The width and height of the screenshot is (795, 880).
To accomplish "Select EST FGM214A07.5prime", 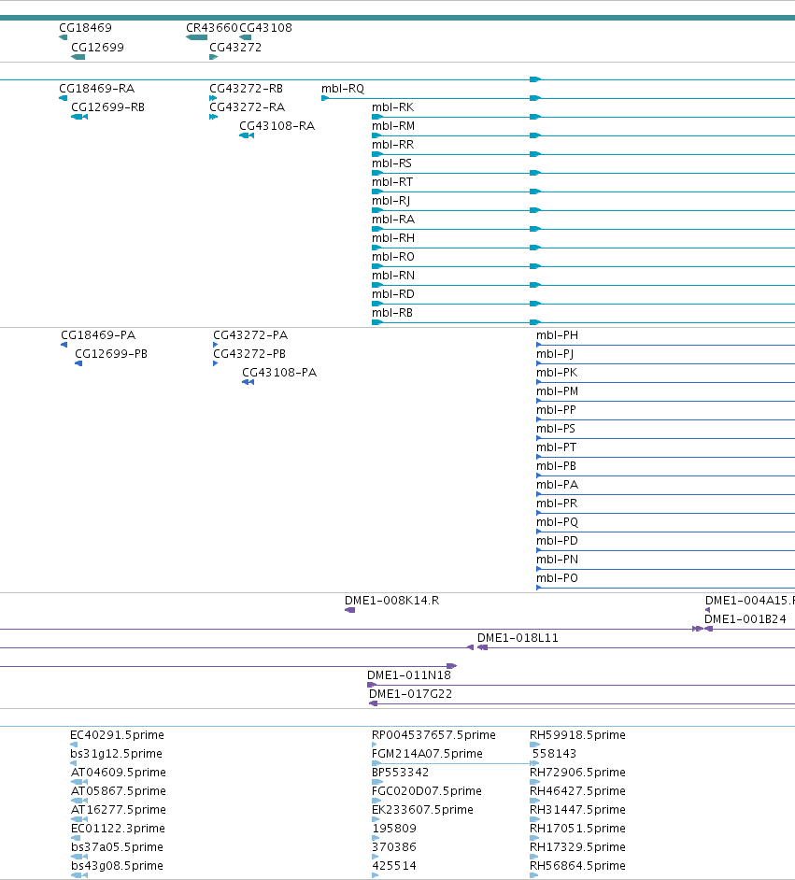I will tap(427, 753).
